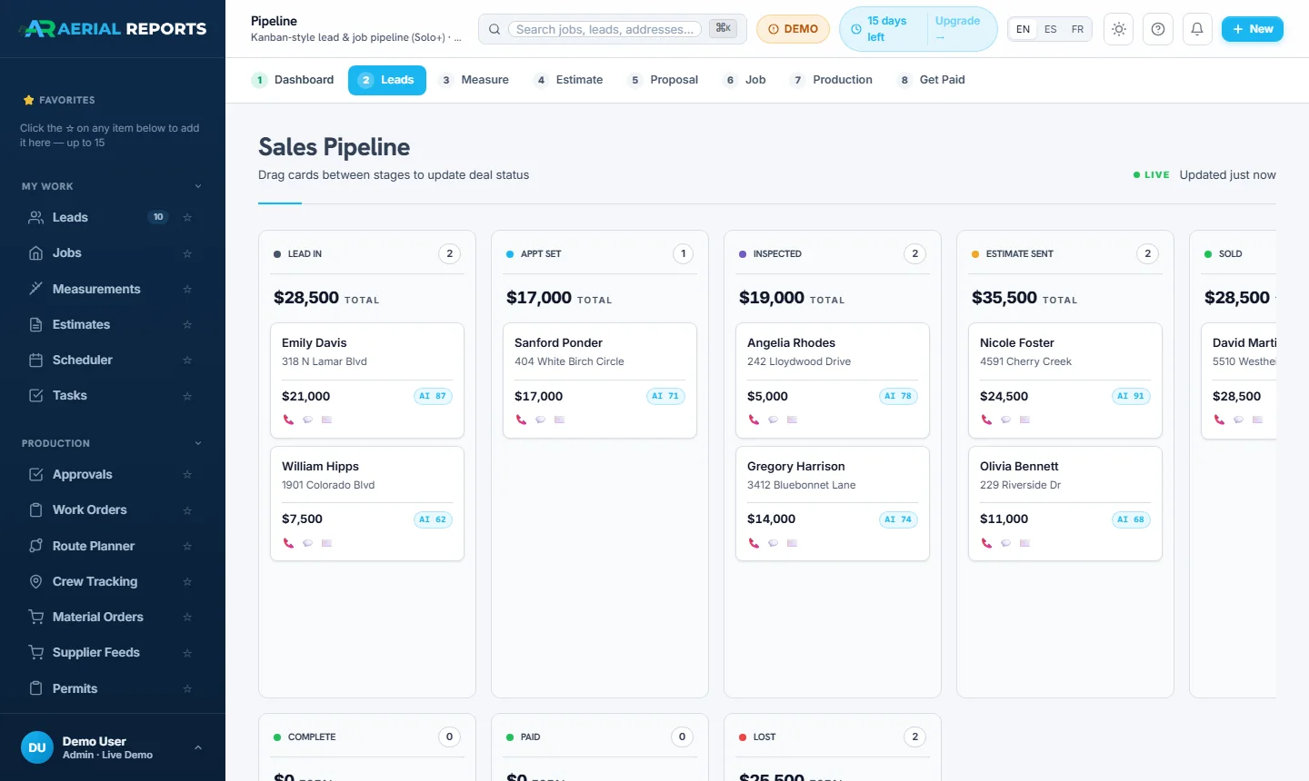Click email icon on Nicole Foster card
The width and height of the screenshot is (1309, 781).
(x=1024, y=420)
